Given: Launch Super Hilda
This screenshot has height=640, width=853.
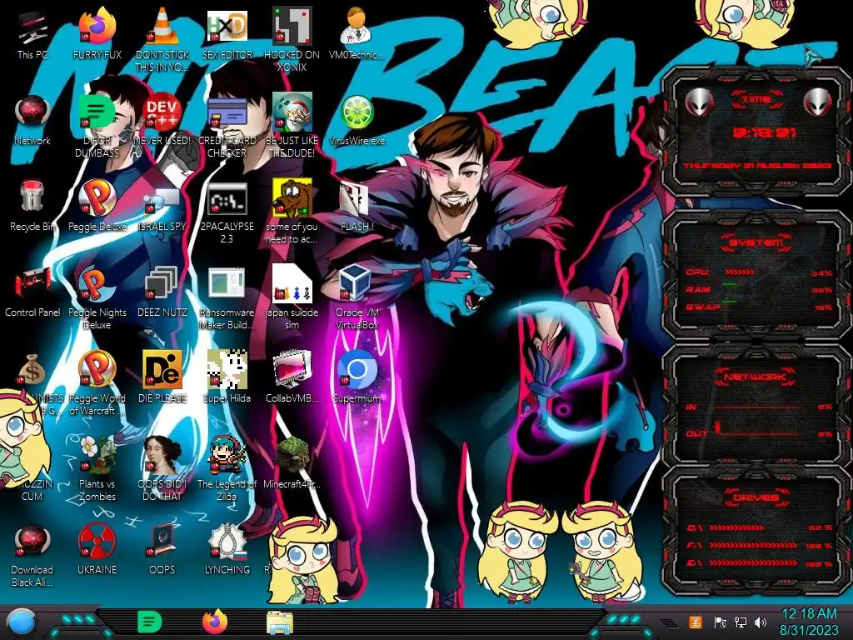Looking at the screenshot, I should tap(227, 377).
